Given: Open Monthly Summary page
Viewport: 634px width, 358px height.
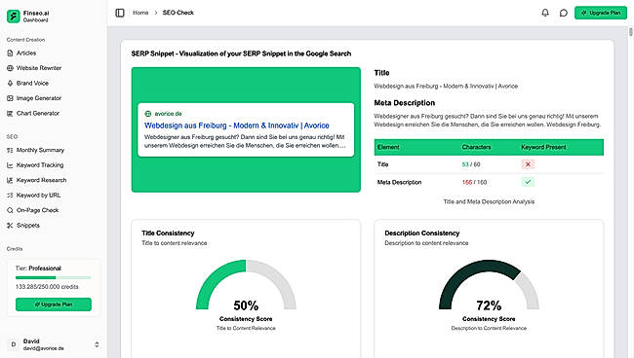Looking at the screenshot, I should click(40, 150).
